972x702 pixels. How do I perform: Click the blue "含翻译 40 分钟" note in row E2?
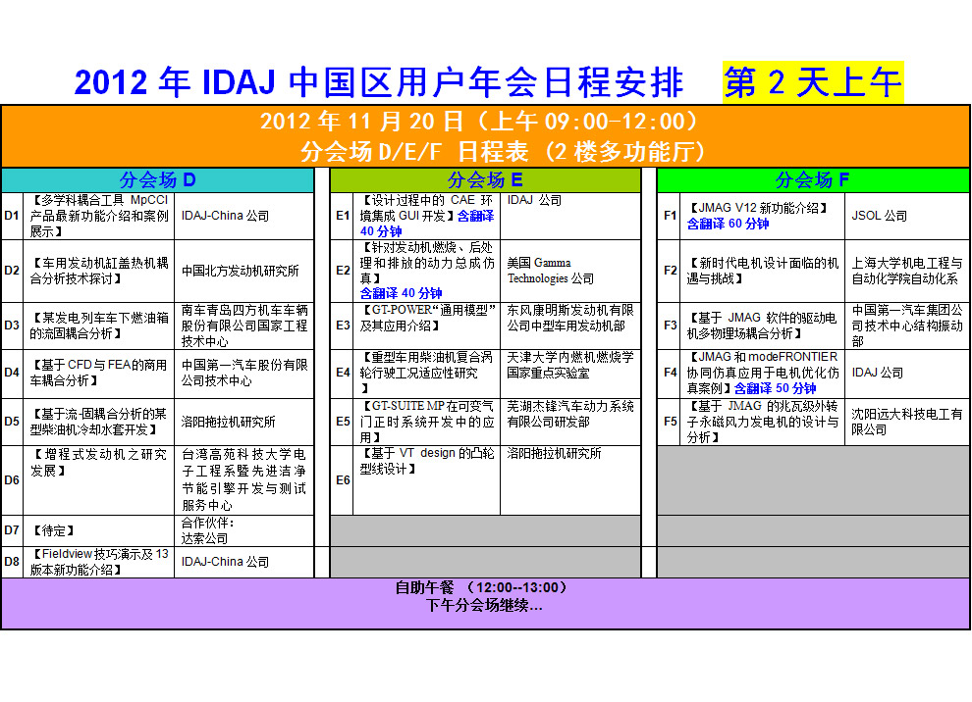[x=401, y=293]
